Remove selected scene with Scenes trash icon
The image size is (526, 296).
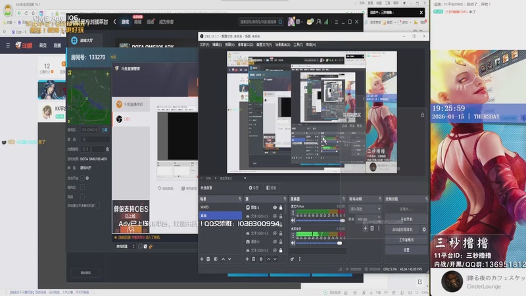(x=208, y=259)
